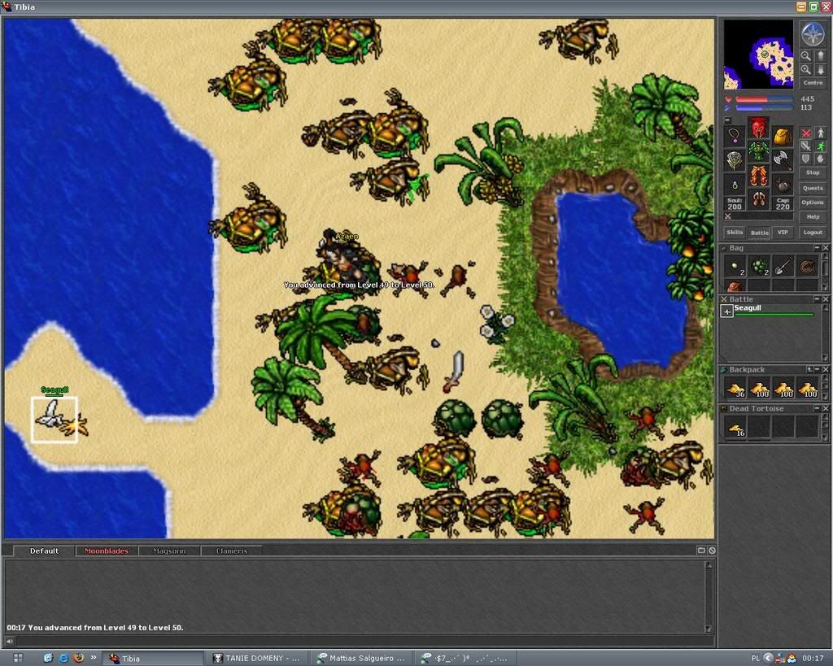Open the Magsonn chat tab
The height and width of the screenshot is (666, 833).
point(169,551)
